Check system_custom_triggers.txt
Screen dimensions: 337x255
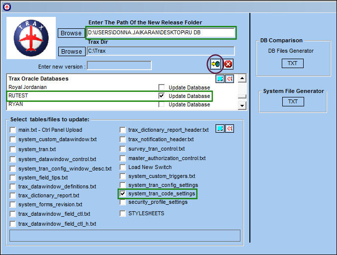[123, 176]
